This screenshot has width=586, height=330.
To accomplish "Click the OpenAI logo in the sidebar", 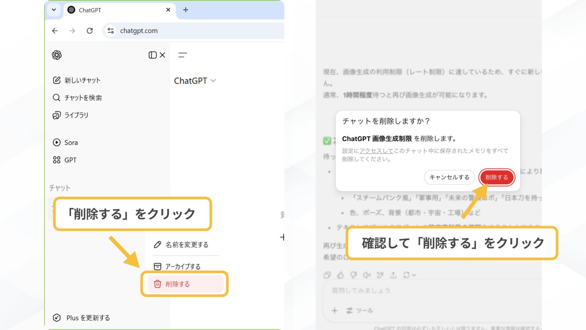I will (x=56, y=55).
